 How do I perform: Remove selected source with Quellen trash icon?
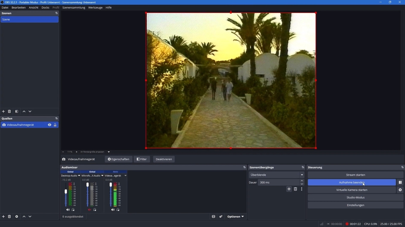[x=9, y=217]
